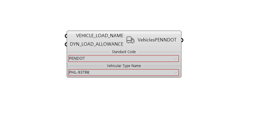Select the PENDOT text in combo box
The image size is (261, 122).
pos(77,58)
